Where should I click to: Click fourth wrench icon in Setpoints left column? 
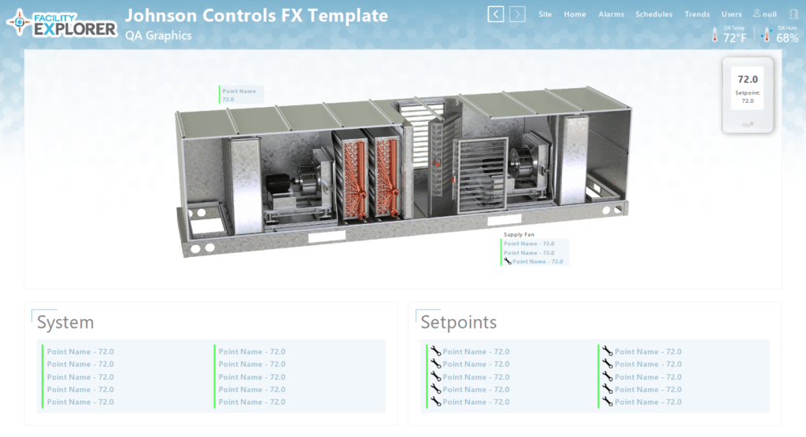(436, 389)
